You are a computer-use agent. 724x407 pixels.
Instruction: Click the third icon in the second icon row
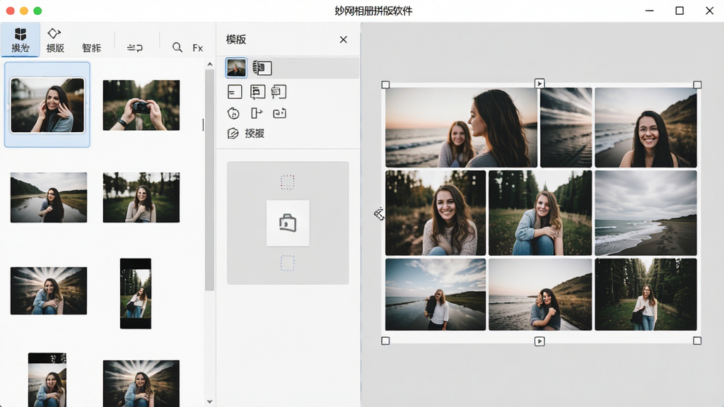279,113
